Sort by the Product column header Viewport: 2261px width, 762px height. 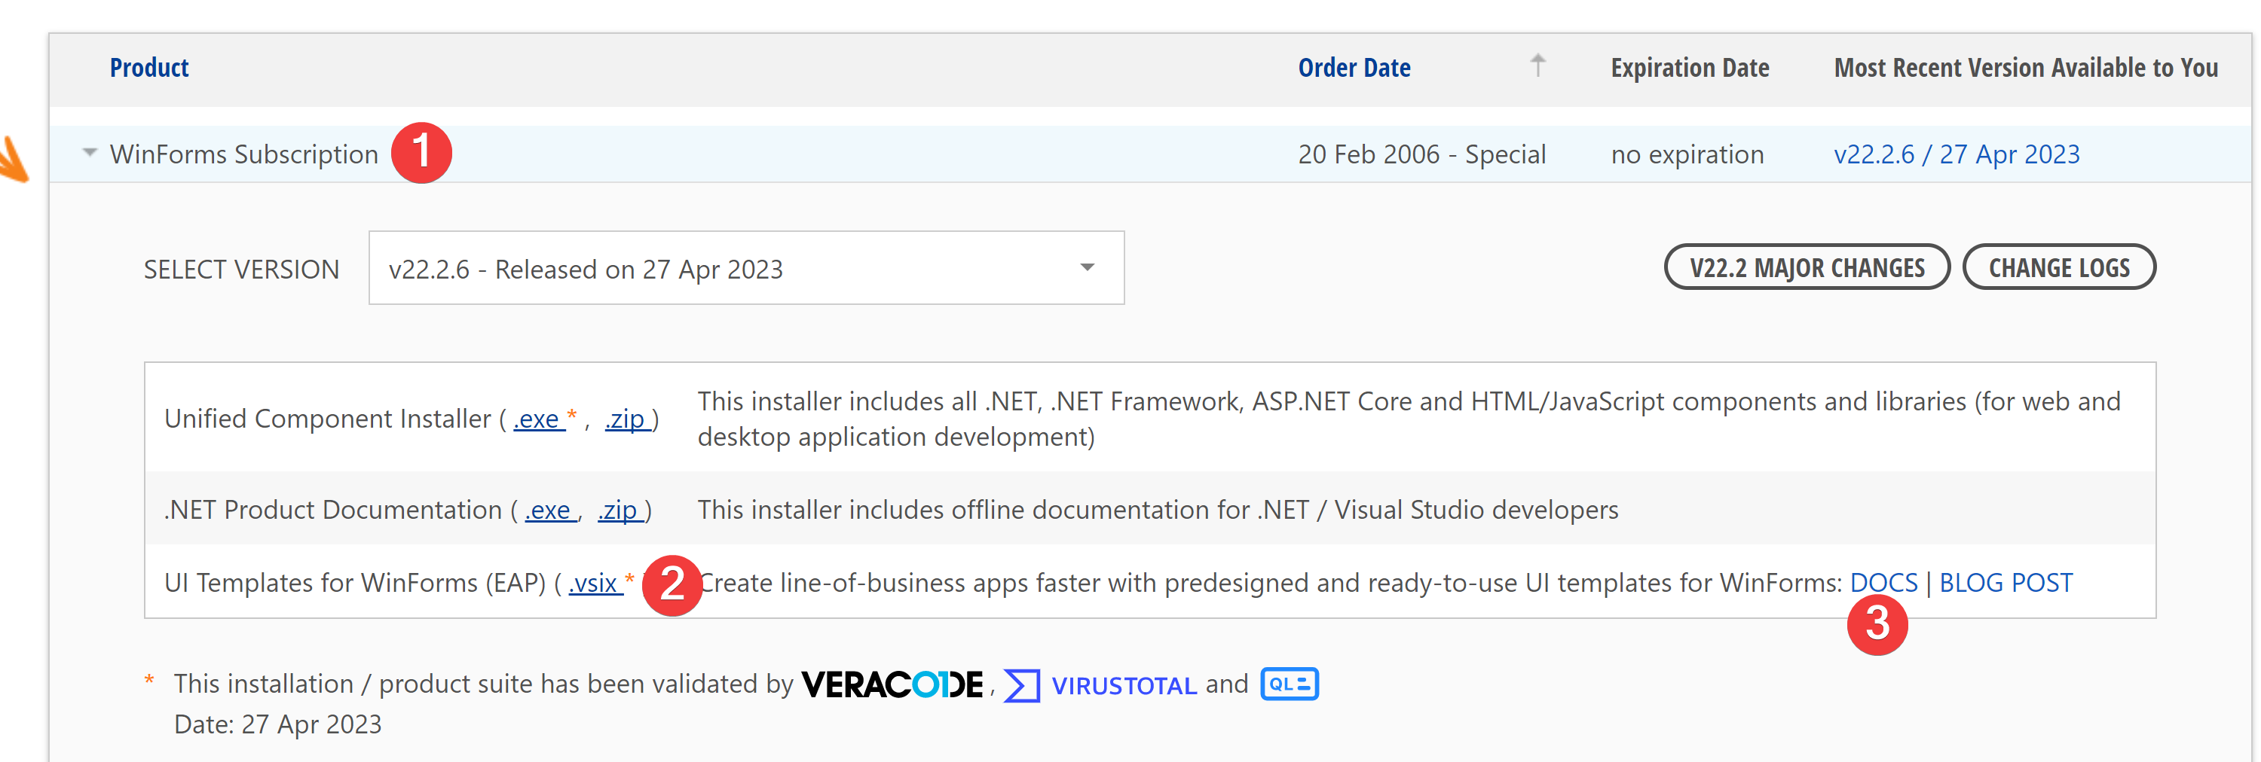point(148,68)
